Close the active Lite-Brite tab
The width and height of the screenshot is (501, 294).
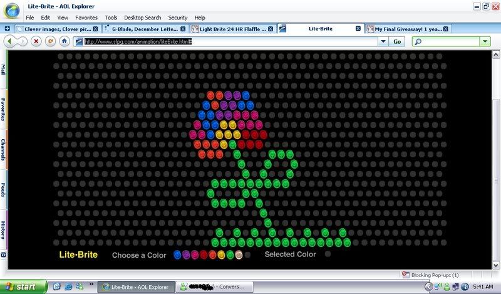tap(358, 28)
